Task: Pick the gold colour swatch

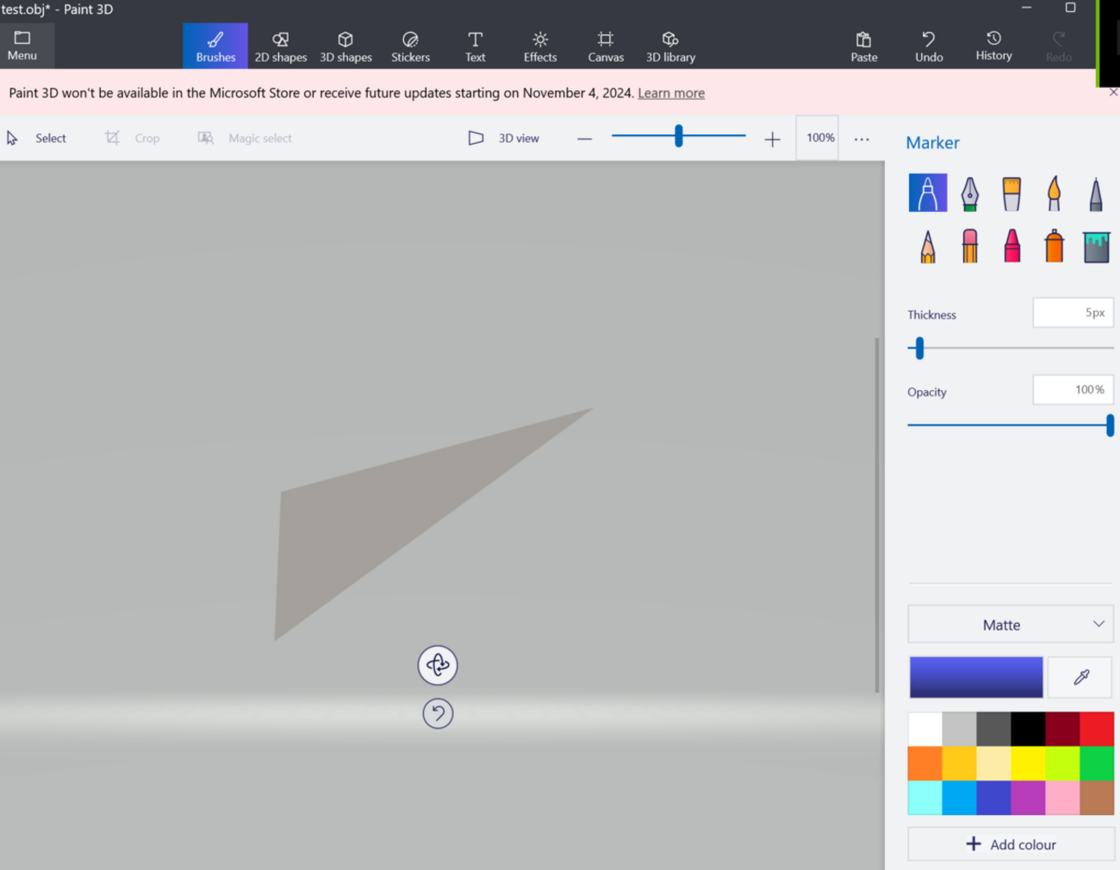Action: (x=960, y=763)
